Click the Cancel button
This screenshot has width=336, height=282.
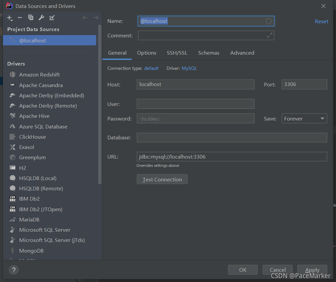pos(278,270)
